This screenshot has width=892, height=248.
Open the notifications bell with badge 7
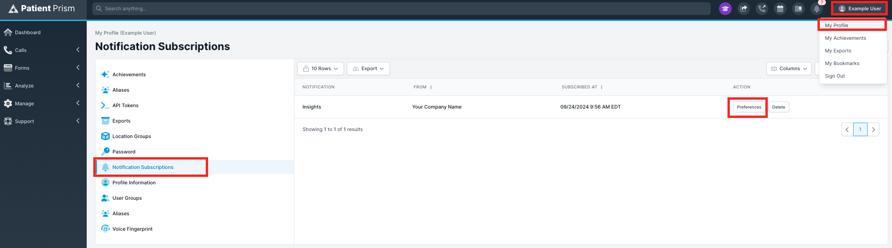pos(817,8)
